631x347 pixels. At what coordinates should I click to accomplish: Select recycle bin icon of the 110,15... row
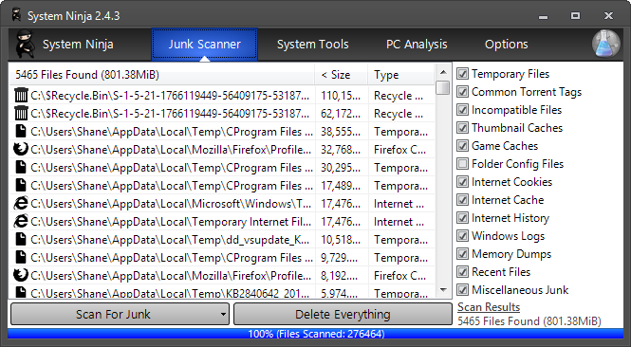click(x=21, y=96)
